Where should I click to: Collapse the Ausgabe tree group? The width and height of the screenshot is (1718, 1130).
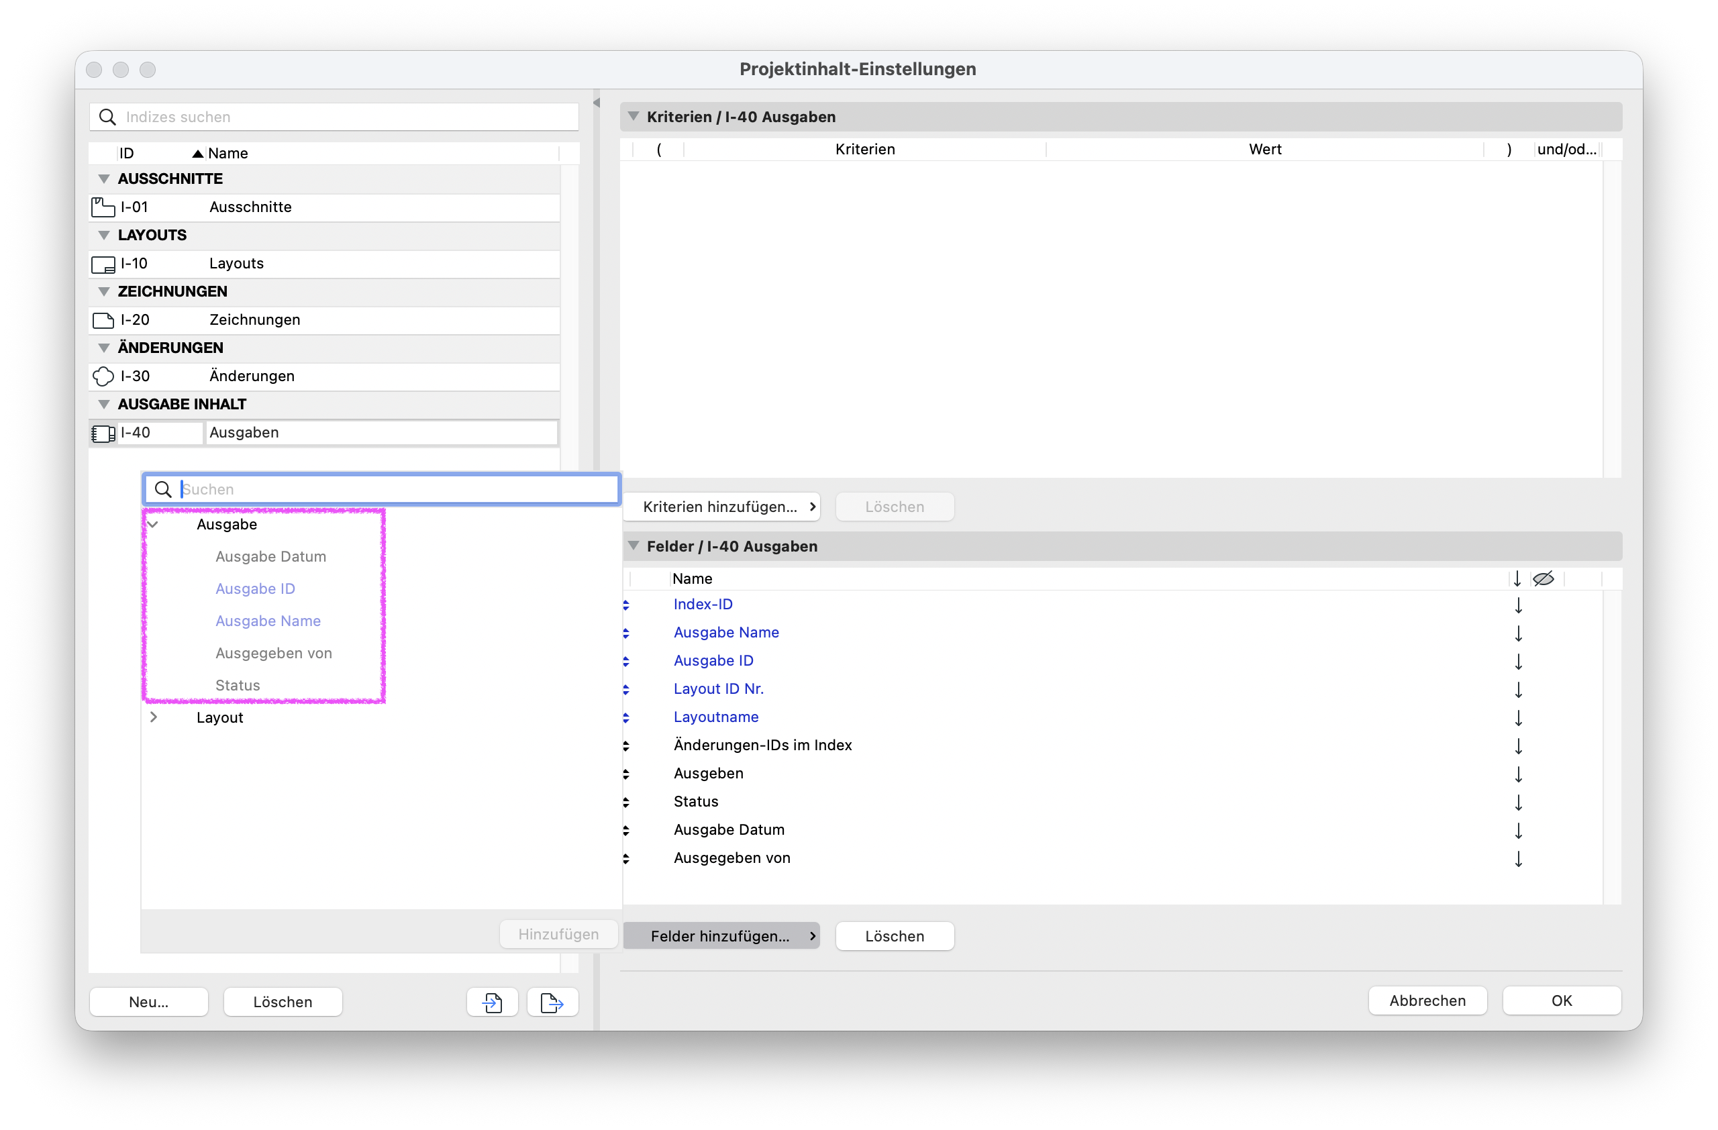pyautogui.click(x=153, y=525)
